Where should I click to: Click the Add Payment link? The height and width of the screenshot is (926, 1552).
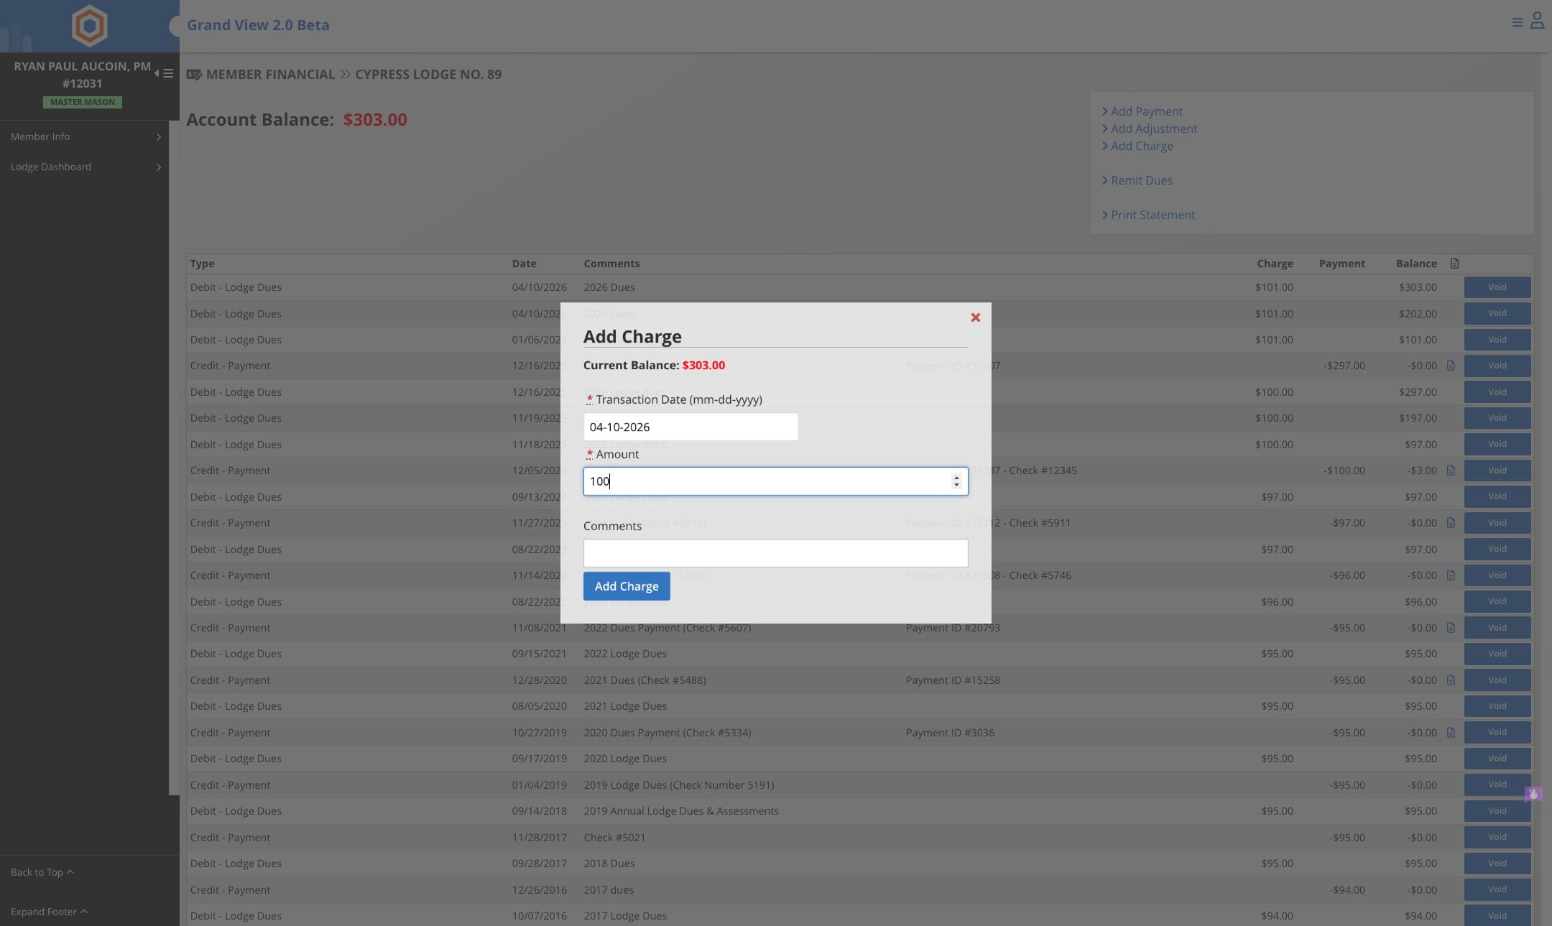click(x=1146, y=111)
